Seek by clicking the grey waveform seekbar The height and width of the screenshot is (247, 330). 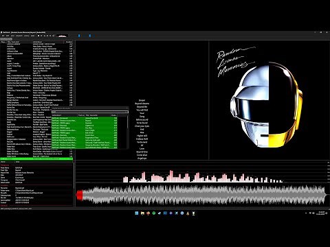[204, 195]
